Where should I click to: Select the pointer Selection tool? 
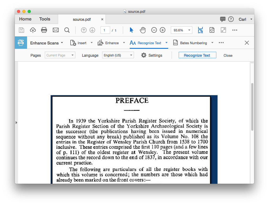(131, 30)
